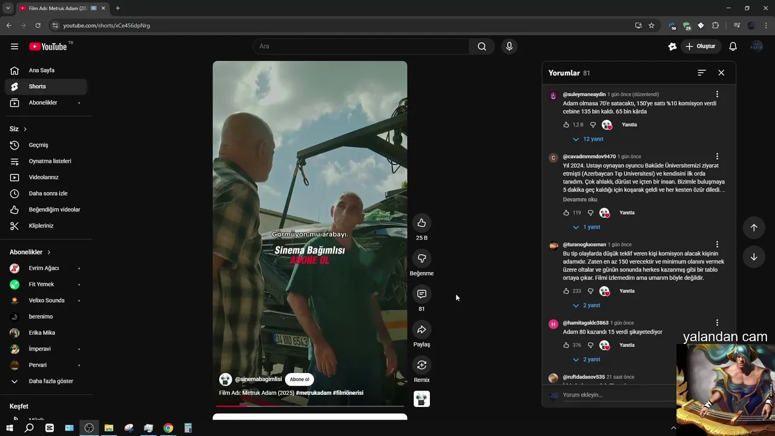Like the comment with 119 likes
The width and height of the screenshot is (775, 436).
567,213
